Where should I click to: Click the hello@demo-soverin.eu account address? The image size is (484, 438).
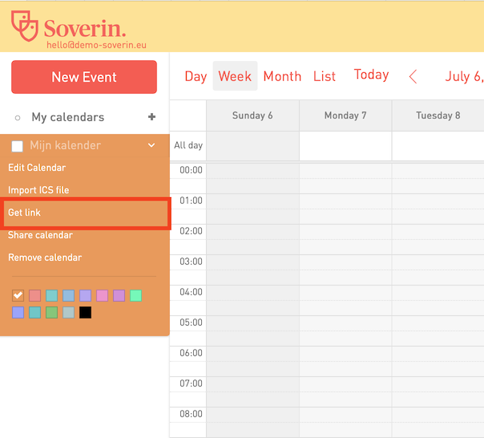point(97,45)
